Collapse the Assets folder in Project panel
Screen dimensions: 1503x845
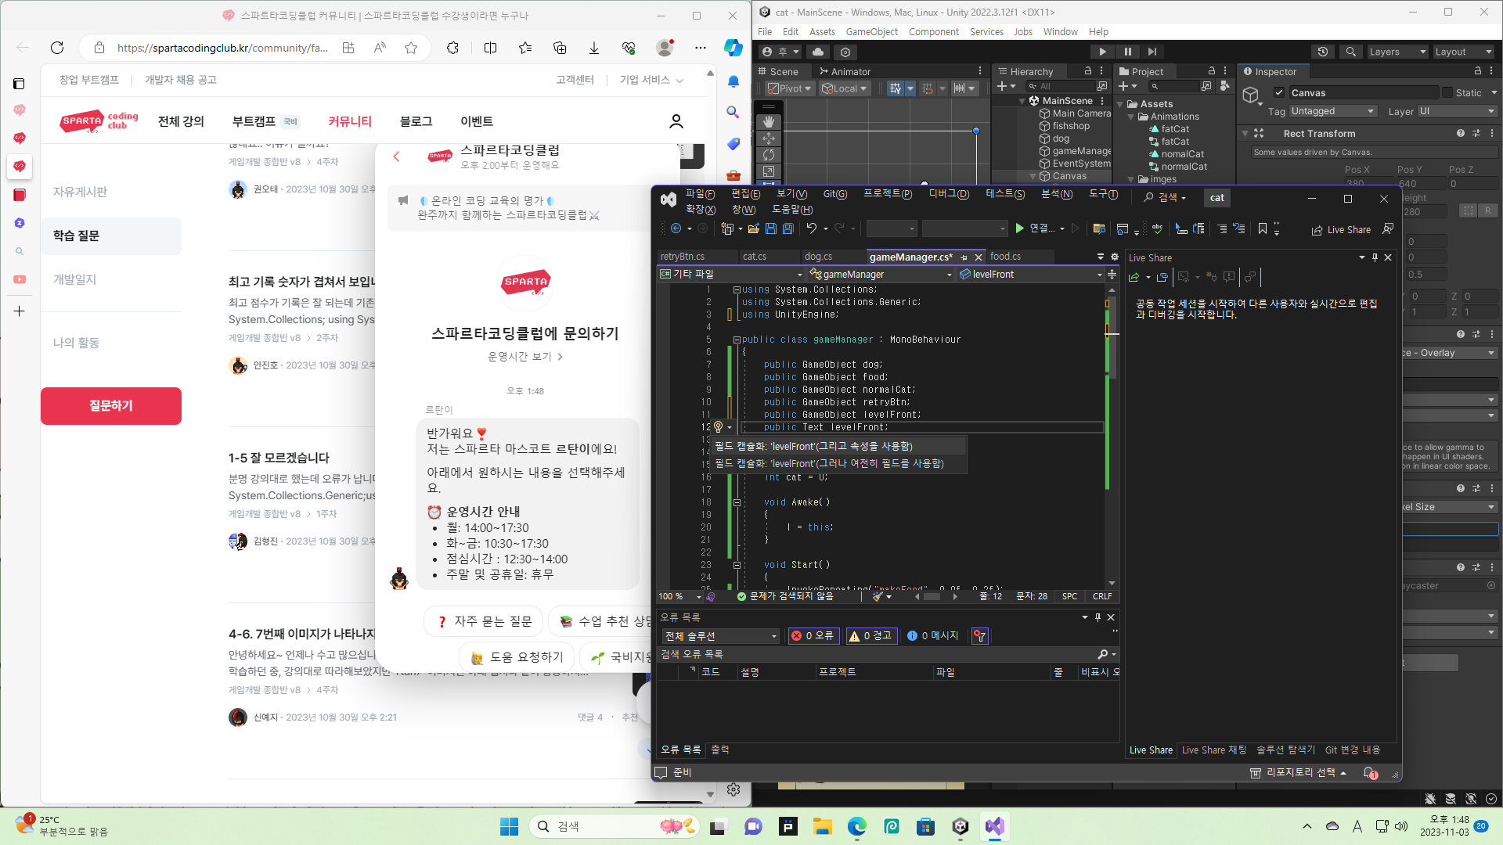(x=1120, y=104)
